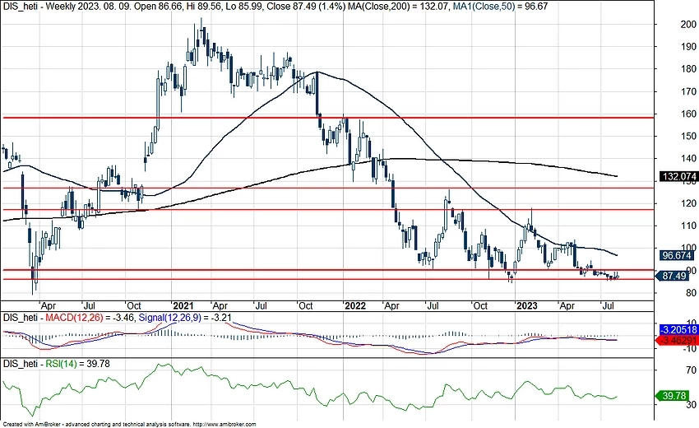This screenshot has height=428, width=699.
Task: Select the blue -3.20518 signal value marker
Action: click(678, 330)
